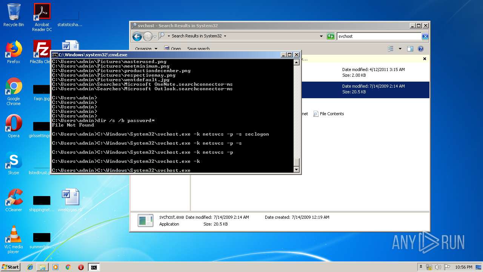This screenshot has width=483, height=272.
Task: Open the Recycle Bin desktop icon
Action: [x=14, y=15]
